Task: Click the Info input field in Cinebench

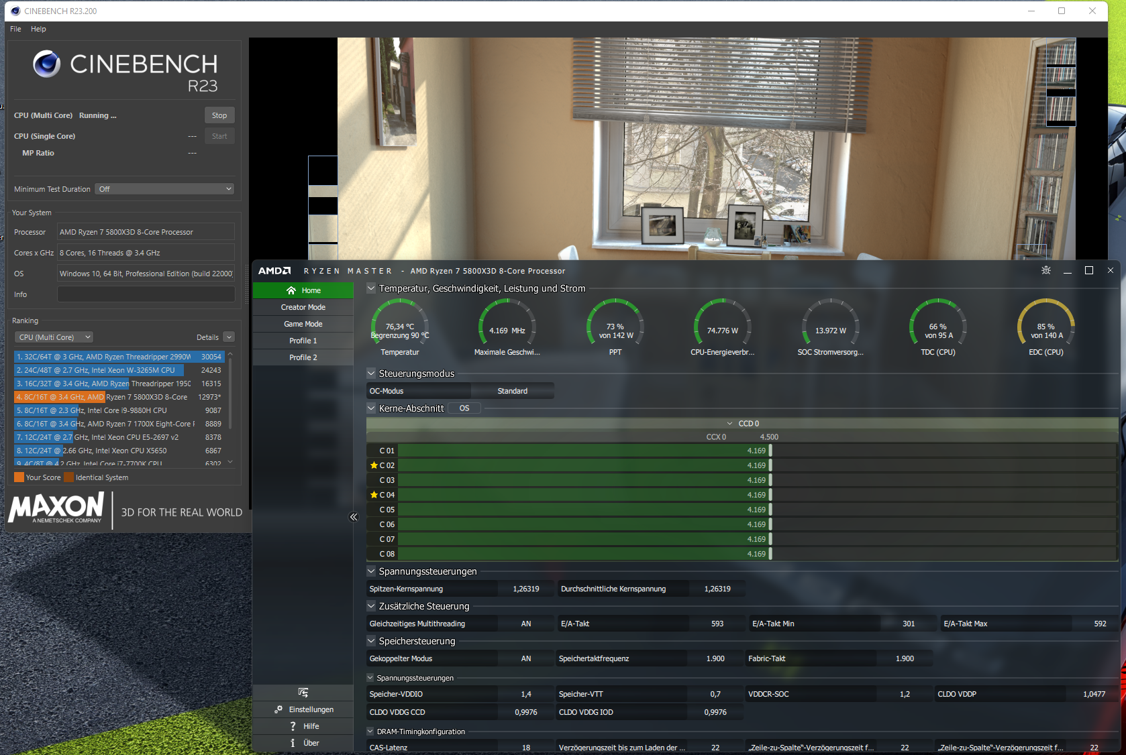Action: (x=146, y=294)
